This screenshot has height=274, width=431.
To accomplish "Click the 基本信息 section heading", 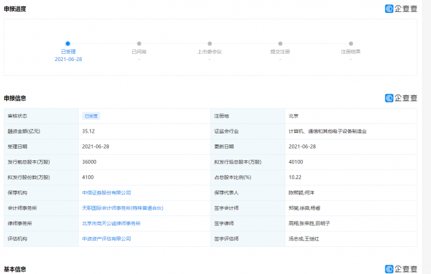I will 15,269.
